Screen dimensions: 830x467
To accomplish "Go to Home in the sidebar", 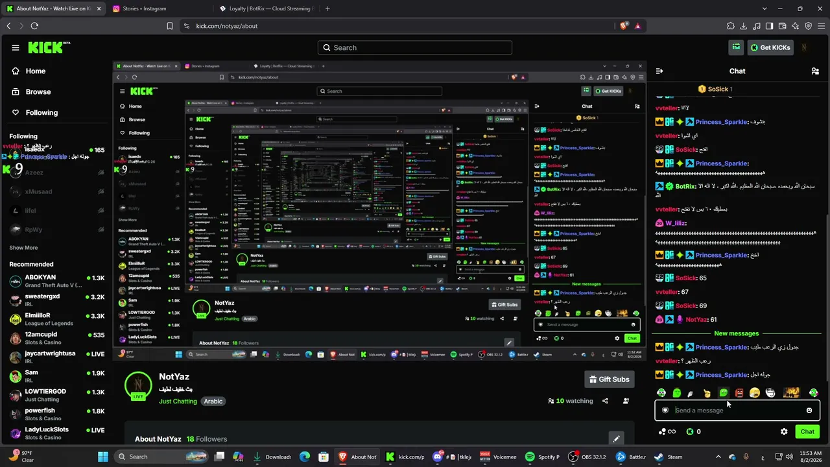I will point(36,71).
